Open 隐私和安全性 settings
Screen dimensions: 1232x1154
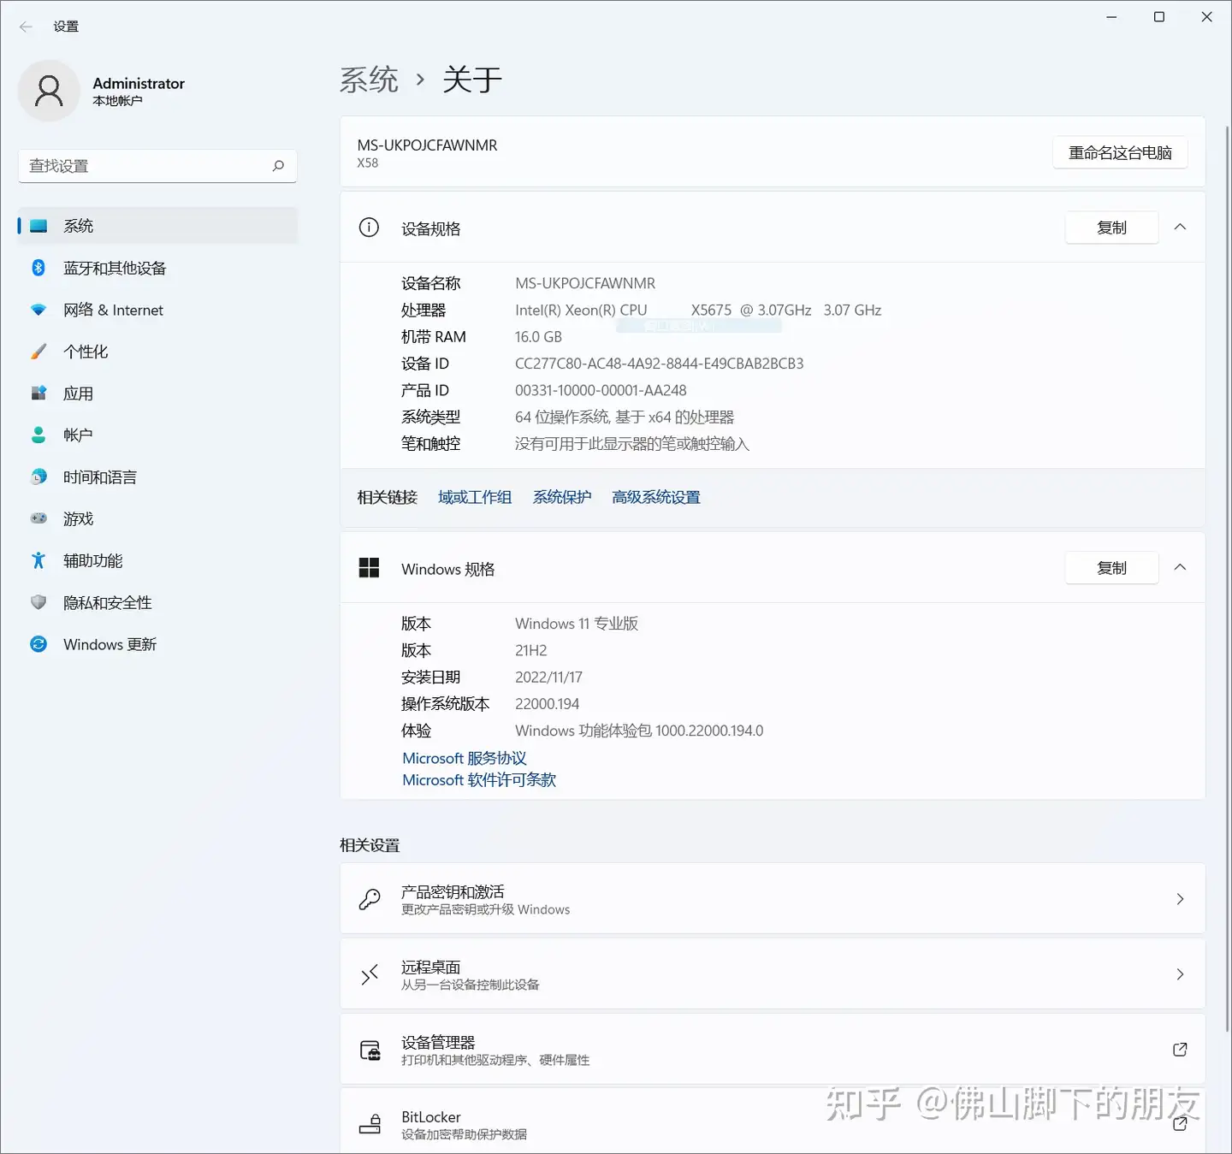pyautogui.click(x=157, y=602)
